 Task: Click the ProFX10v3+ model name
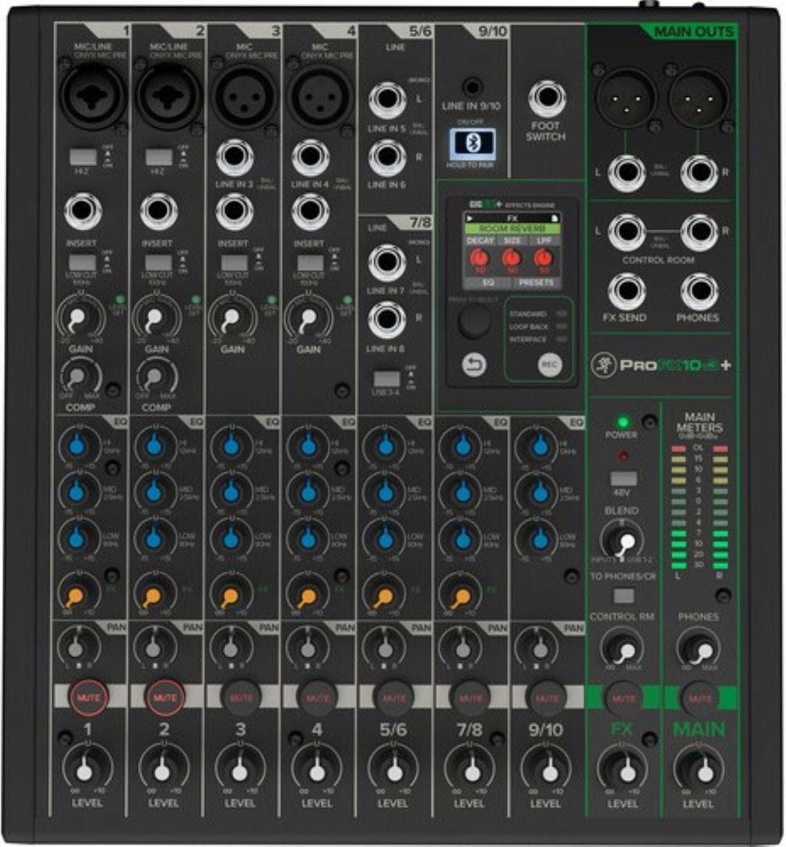click(x=675, y=365)
